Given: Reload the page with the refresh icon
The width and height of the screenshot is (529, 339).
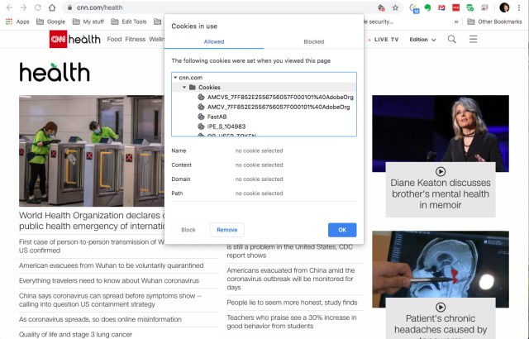Looking at the screenshot, I should tap(38, 7).
